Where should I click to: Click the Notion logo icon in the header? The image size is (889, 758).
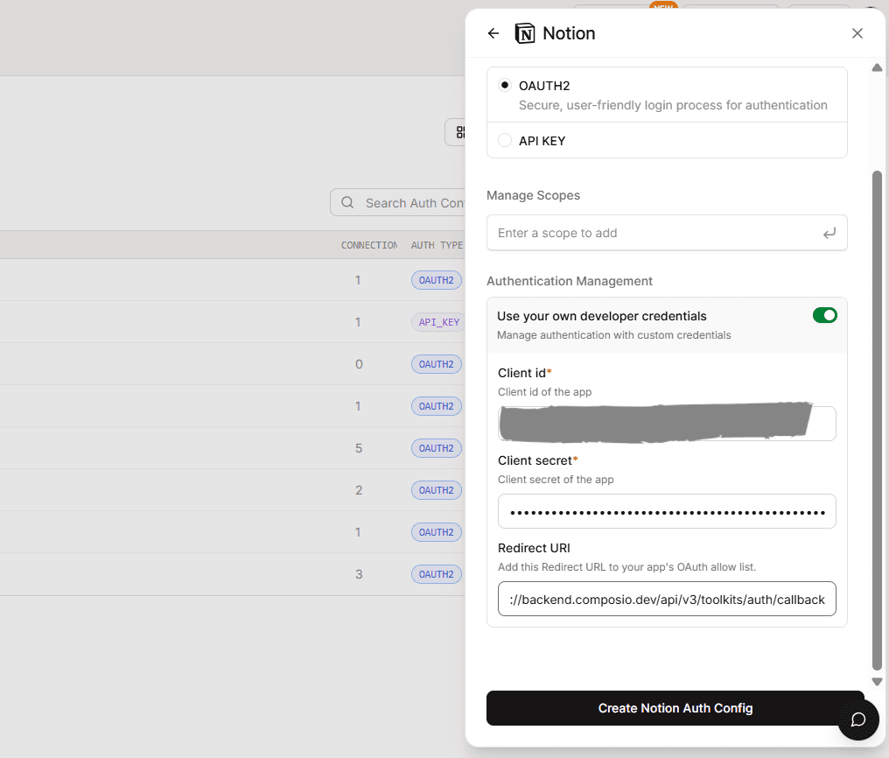[x=524, y=33]
